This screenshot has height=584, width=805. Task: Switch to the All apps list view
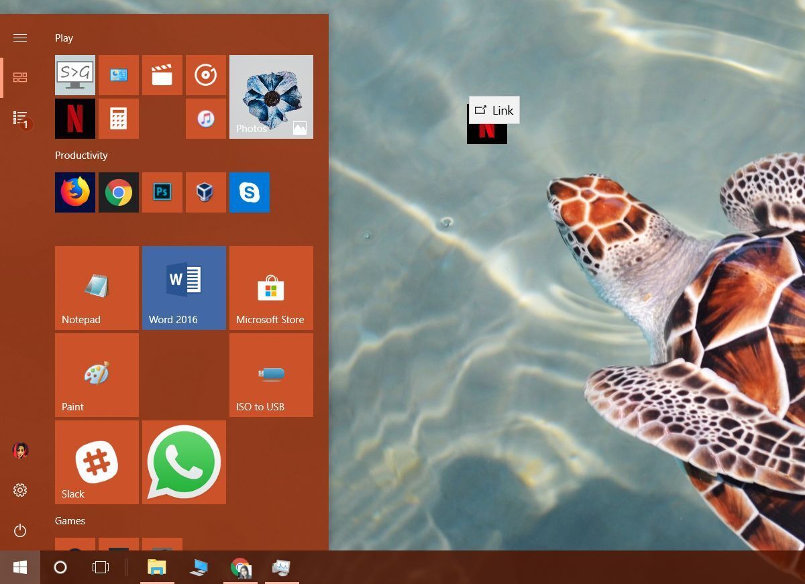click(x=20, y=118)
